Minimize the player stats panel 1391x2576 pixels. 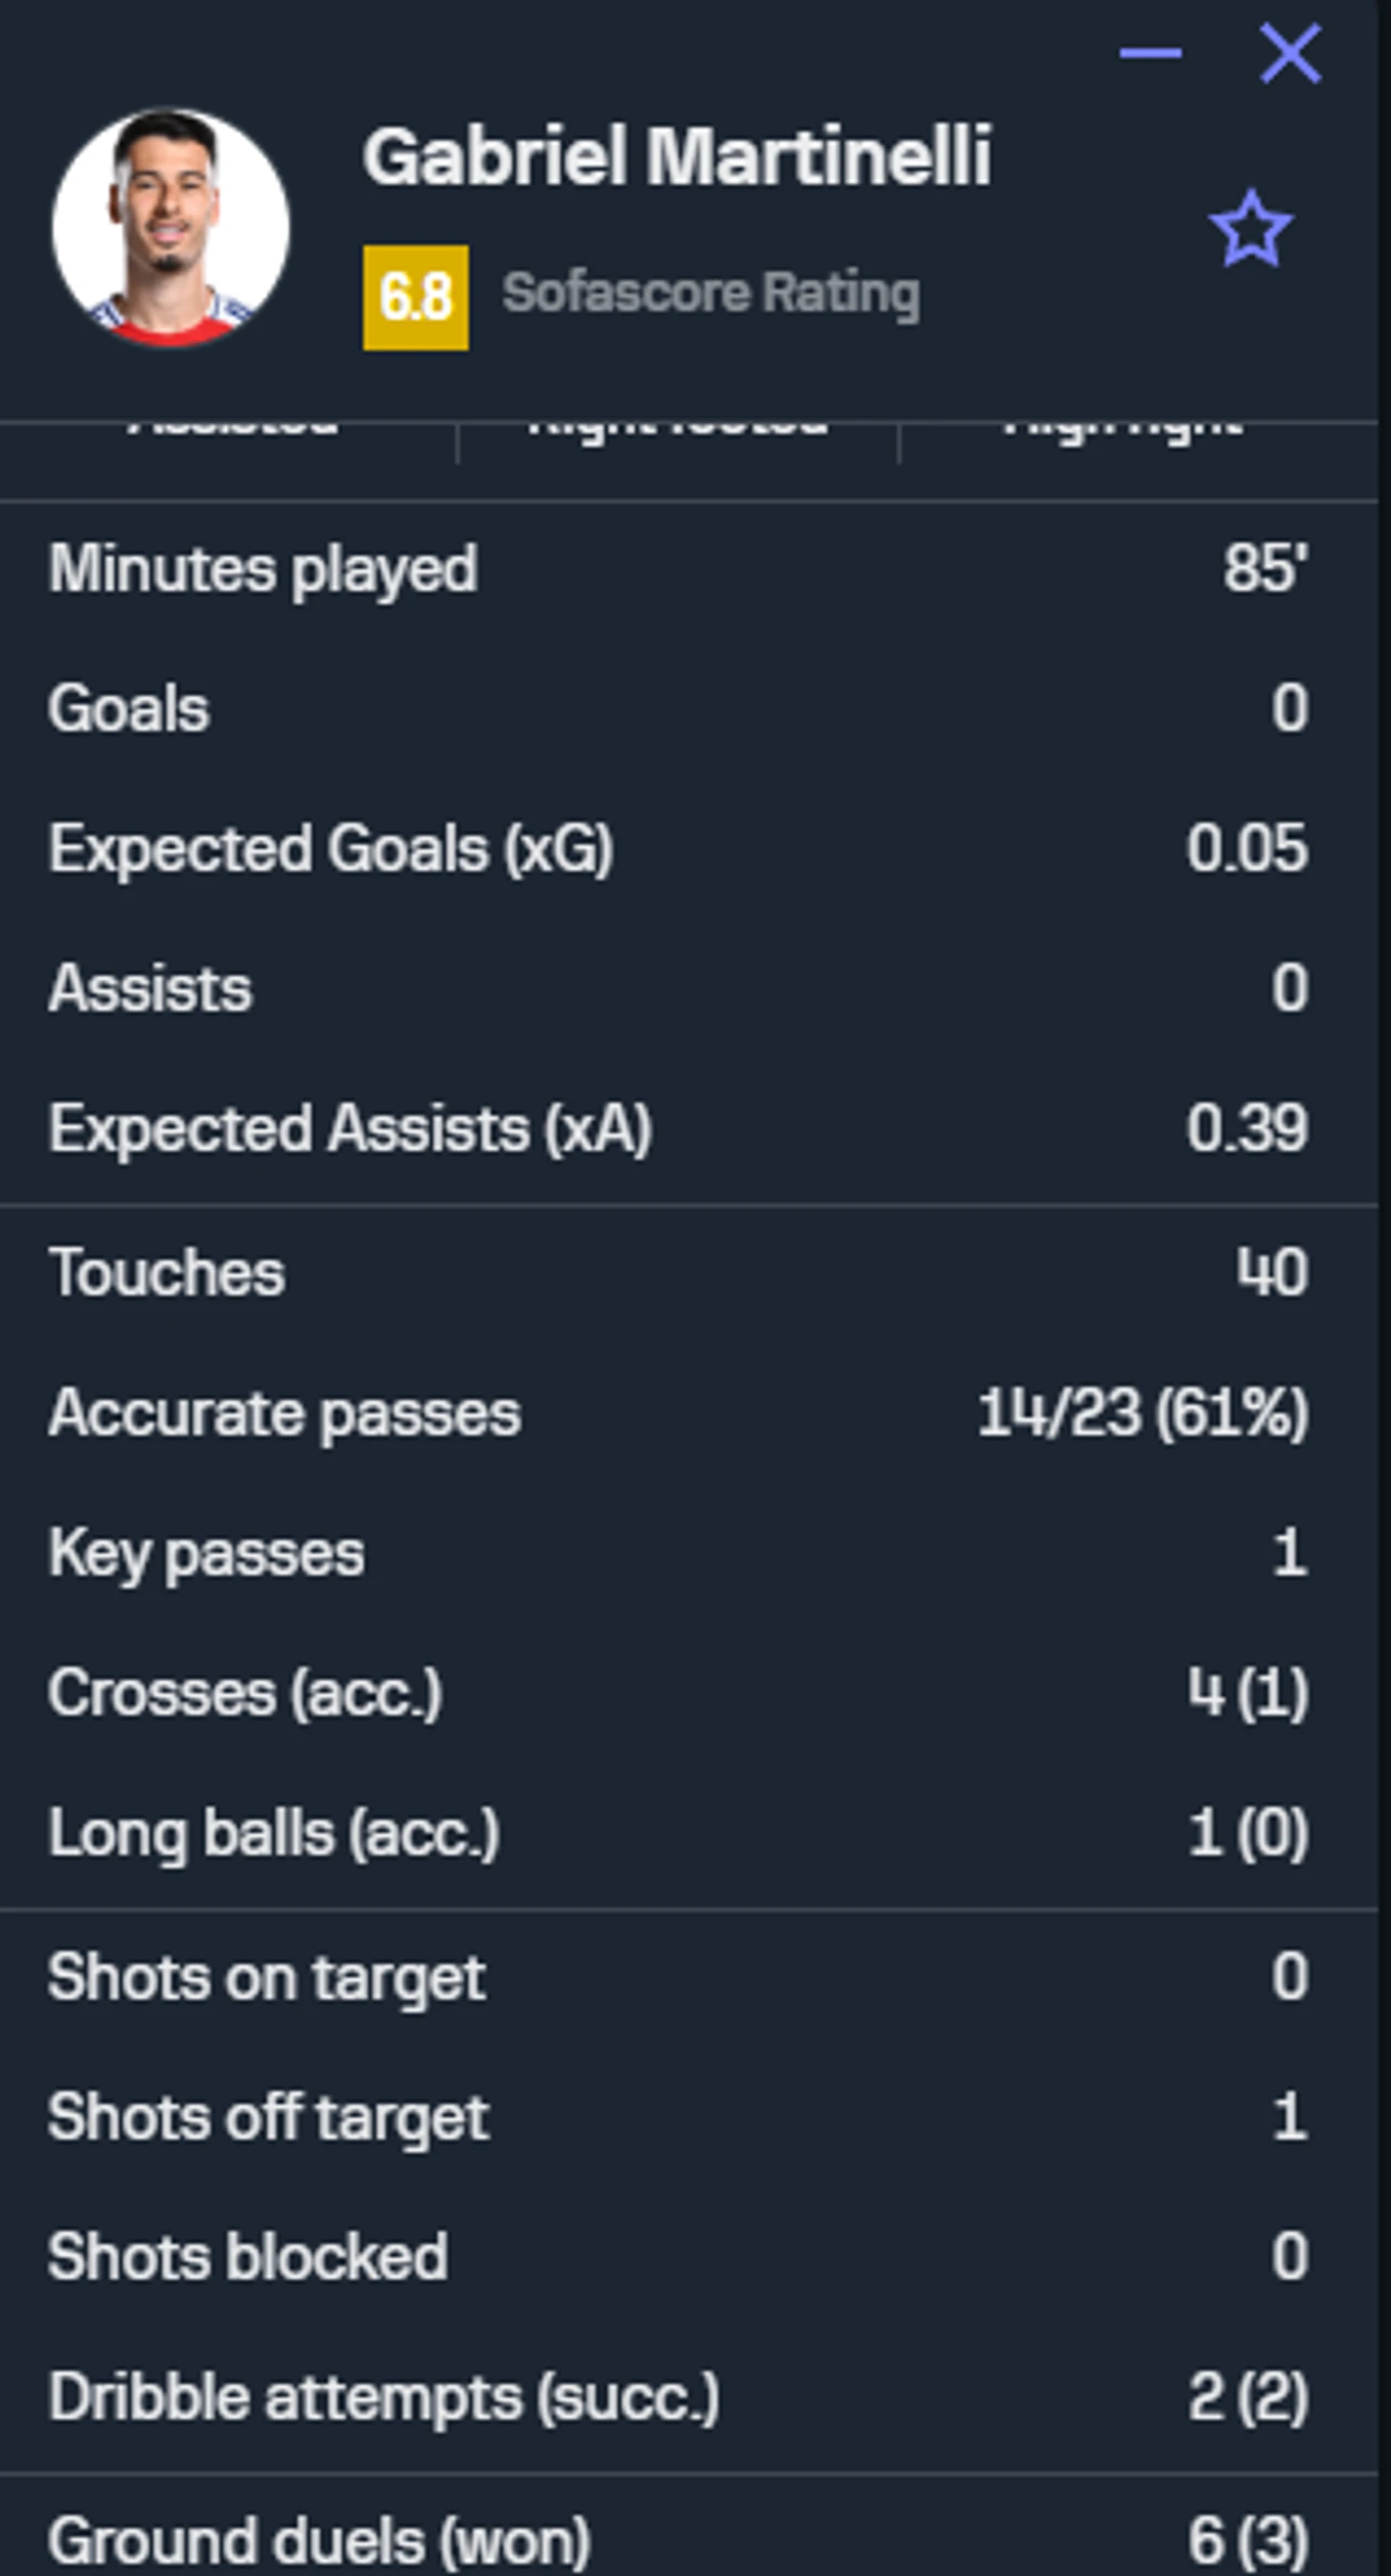1150,54
